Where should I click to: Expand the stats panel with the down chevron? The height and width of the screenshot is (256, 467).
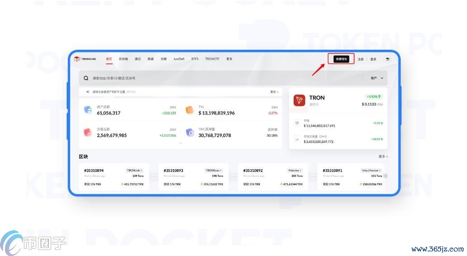[x=181, y=143]
